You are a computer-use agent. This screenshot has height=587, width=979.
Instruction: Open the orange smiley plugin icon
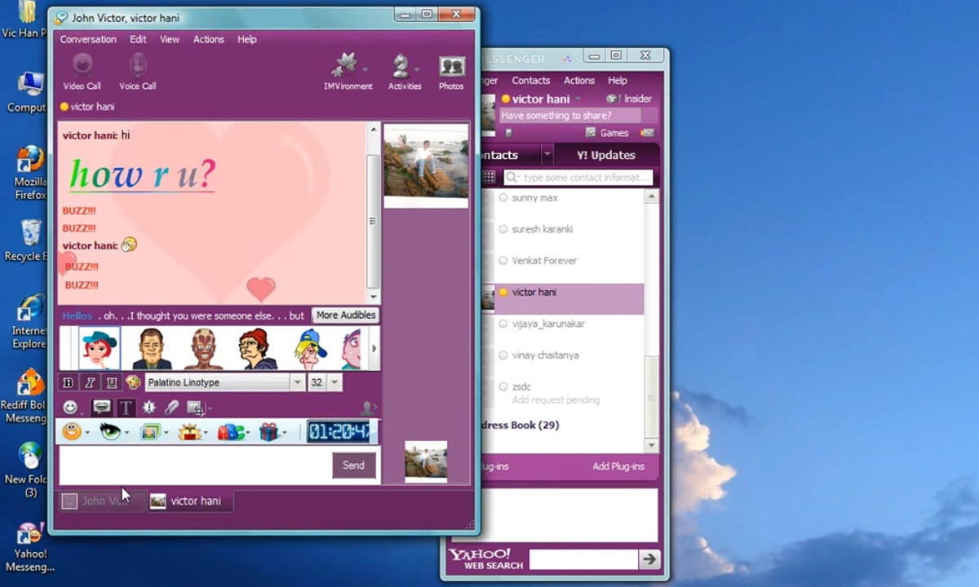pos(72,432)
